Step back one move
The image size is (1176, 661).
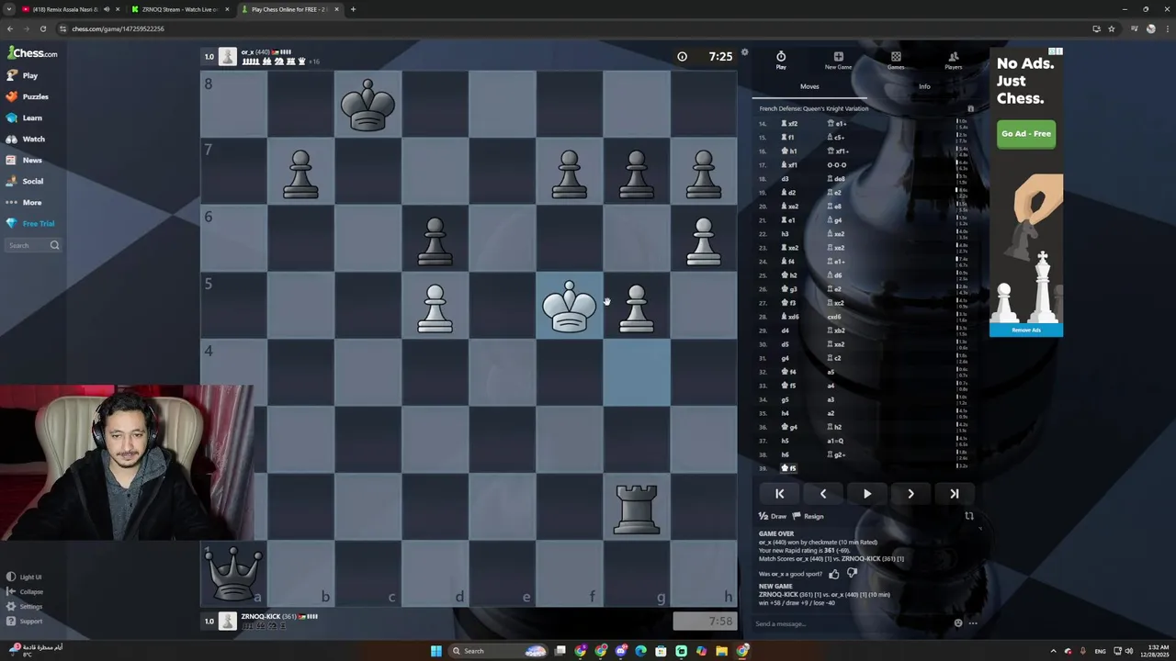tap(823, 494)
